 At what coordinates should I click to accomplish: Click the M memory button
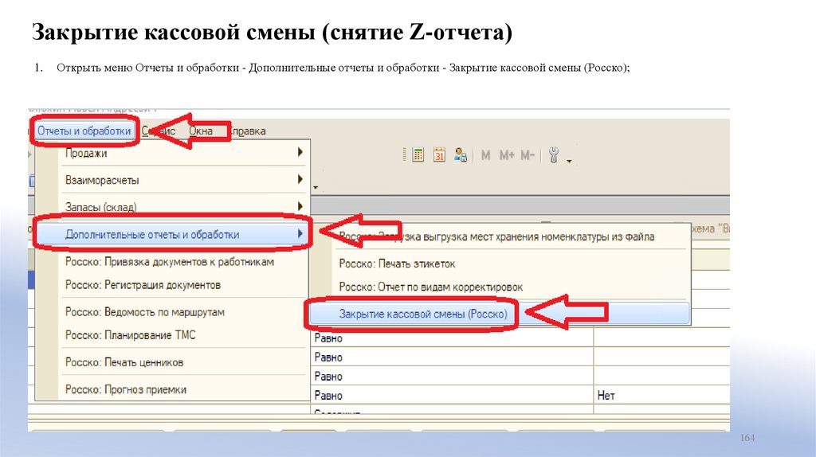[x=485, y=155]
